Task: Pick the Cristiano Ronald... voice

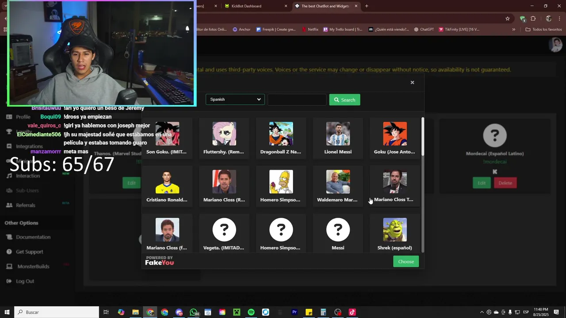Action: tap(167, 186)
